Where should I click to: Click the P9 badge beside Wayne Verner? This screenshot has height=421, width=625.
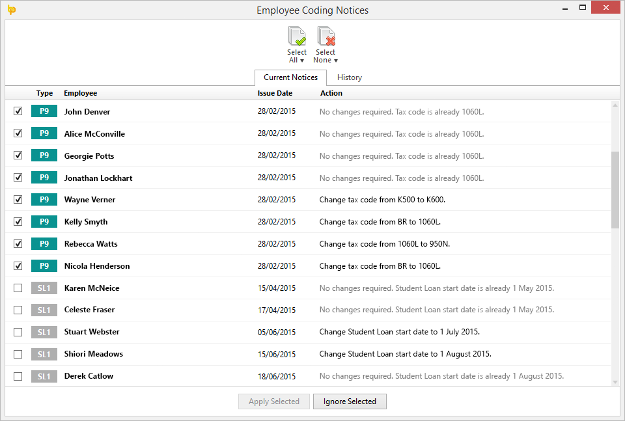44,200
